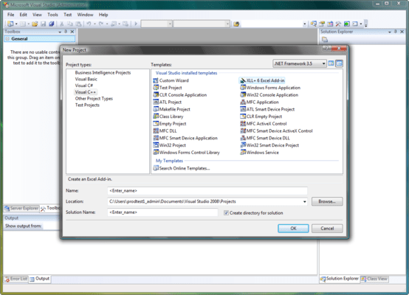Click OK to create the project

coord(293,229)
